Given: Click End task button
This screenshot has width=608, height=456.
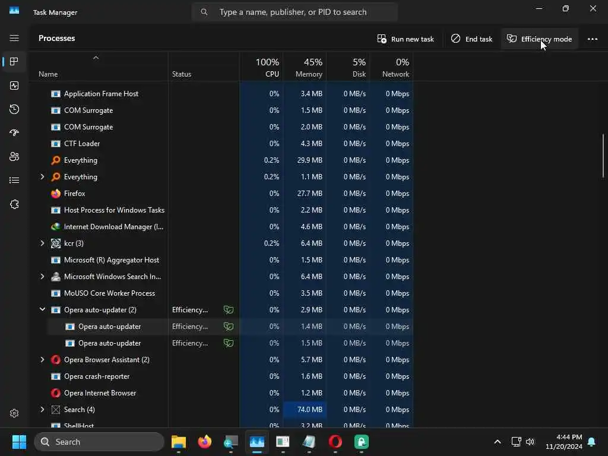Looking at the screenshot, I should click(471, 39).
